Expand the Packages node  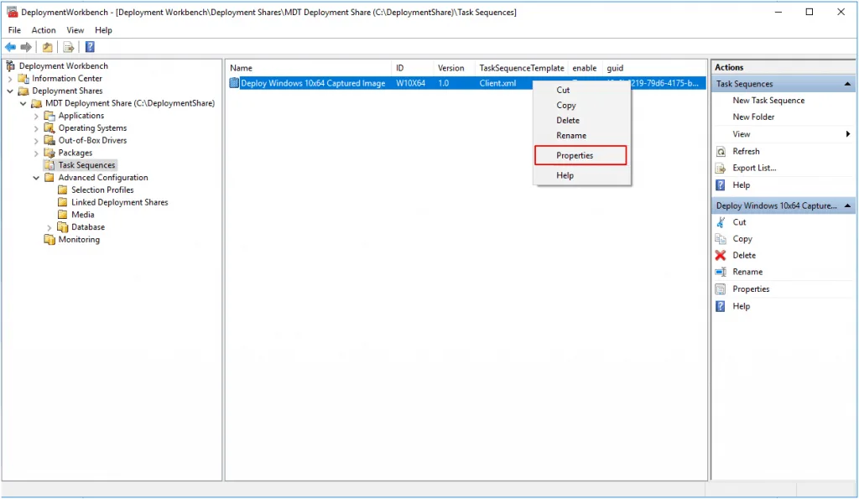coord(36,153)
